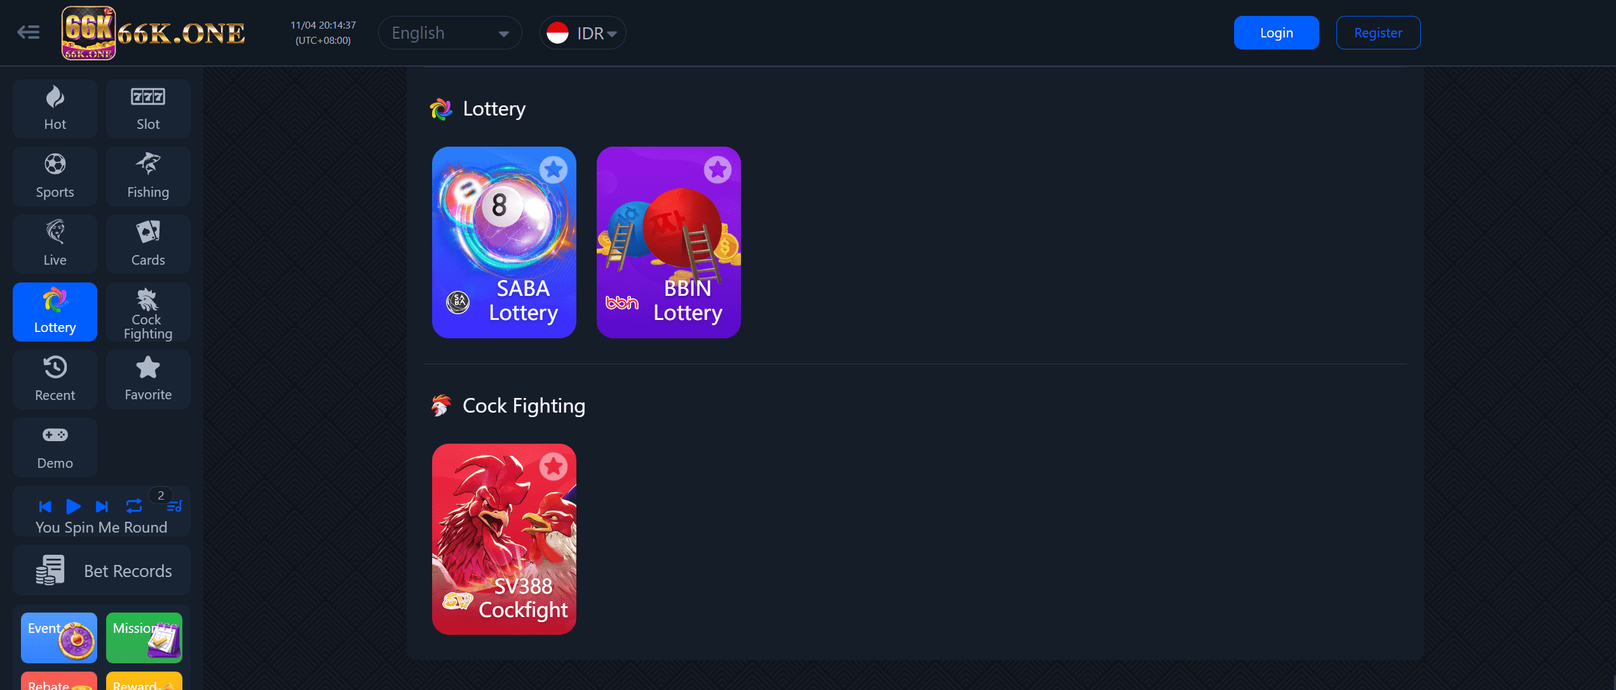Image resolution: width=1616 pixels, height=690 pixels.
Task: Toggle favorite star on BBIN Lottery
Action: (717, 169)
